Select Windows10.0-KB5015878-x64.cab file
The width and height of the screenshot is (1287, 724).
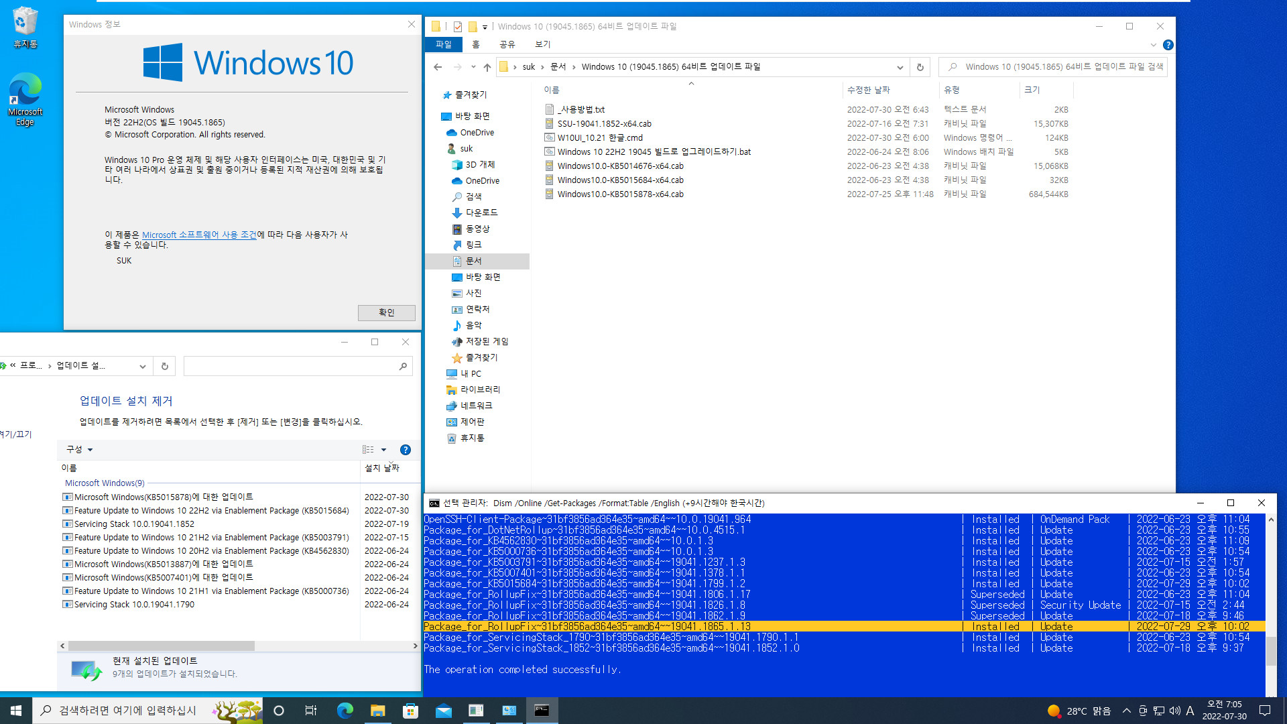coord(620,194)
